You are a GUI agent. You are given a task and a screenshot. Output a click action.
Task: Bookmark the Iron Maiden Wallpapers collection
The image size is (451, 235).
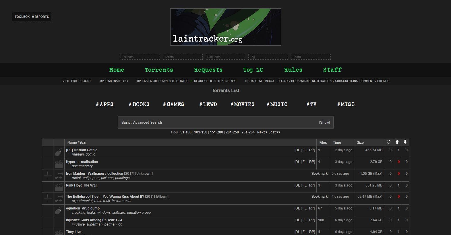click(319, 174)
